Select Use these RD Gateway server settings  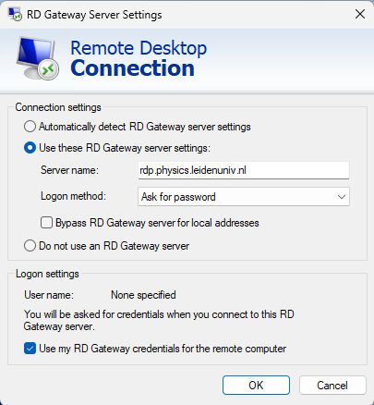[30, 148]
